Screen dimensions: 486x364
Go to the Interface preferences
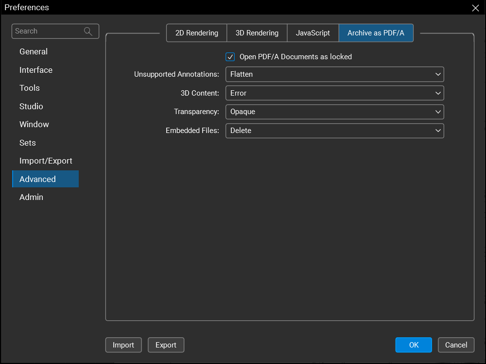pyautogui.click(x=36, y=70)
